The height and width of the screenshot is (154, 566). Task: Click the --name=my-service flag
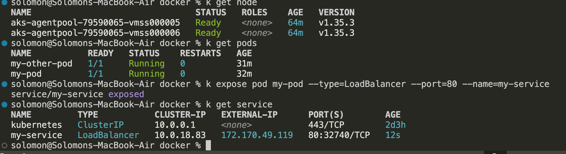(x=506, y=84)
